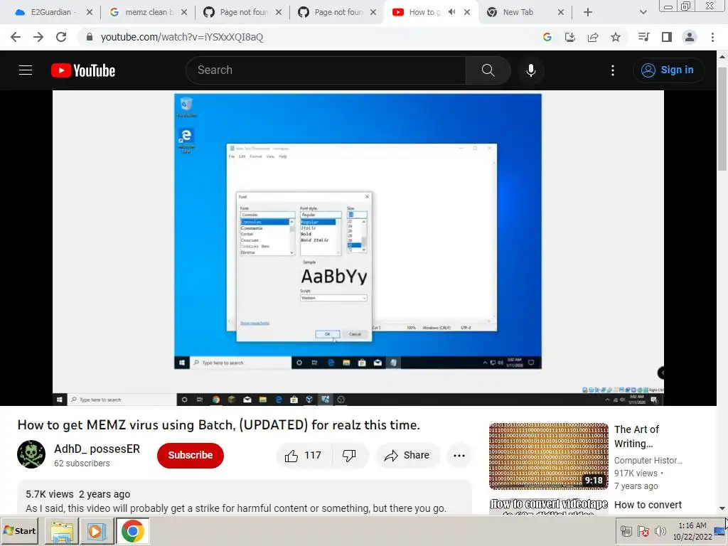The height and width of the screenshot is (546, 728).
Task: Open Windows Explorer from taskbar
Action: (61, 531)
